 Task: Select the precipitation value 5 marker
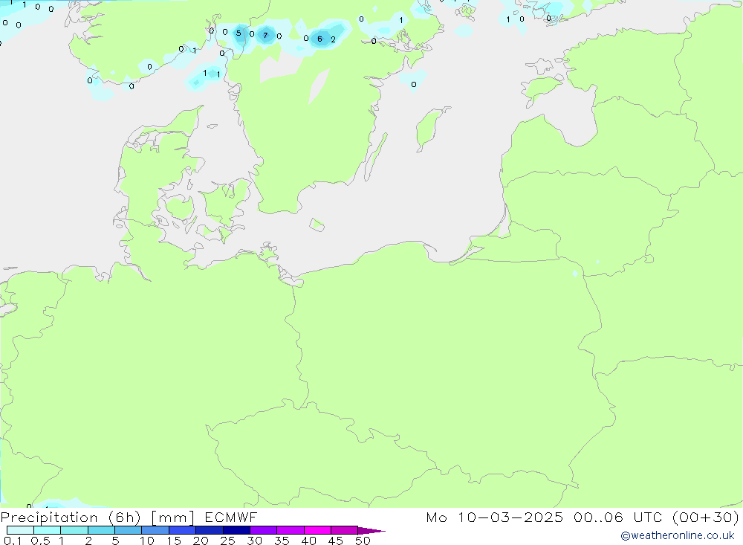pos(239,33)
